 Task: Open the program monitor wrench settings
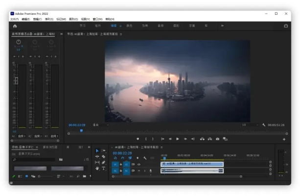point(264,125)
